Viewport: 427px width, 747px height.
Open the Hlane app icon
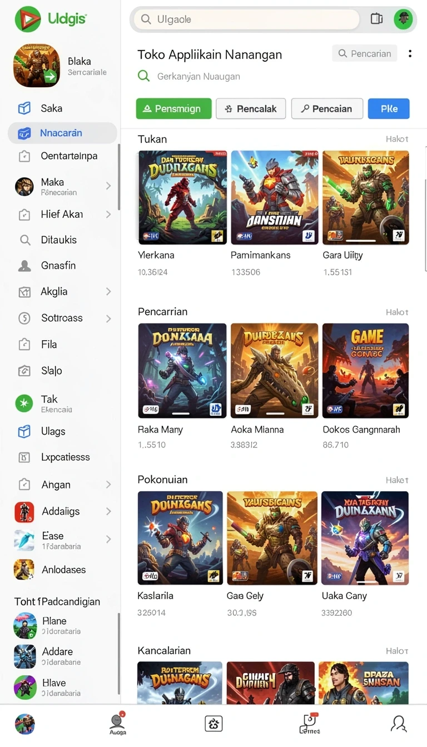(x=25, y=625)
